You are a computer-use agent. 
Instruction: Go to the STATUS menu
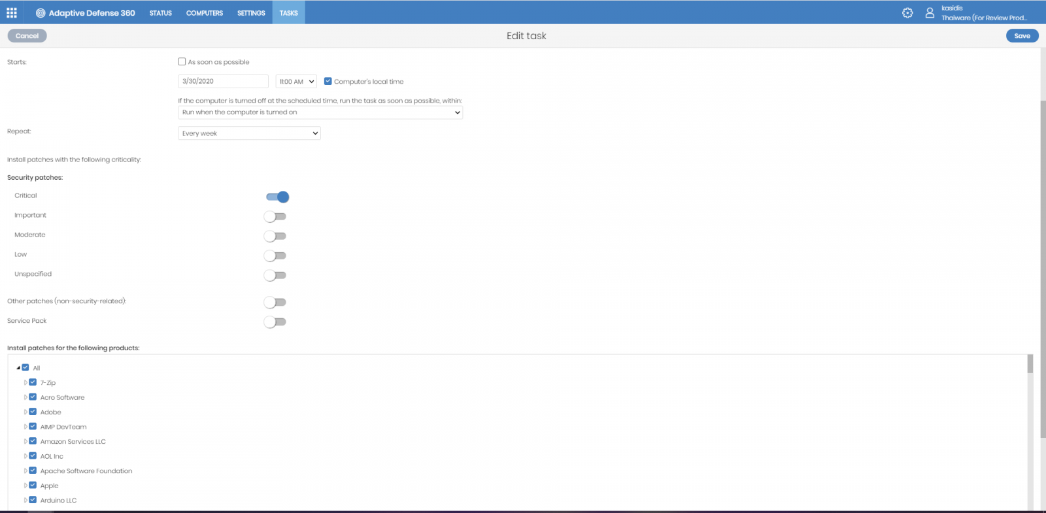(x=160, y=13)
